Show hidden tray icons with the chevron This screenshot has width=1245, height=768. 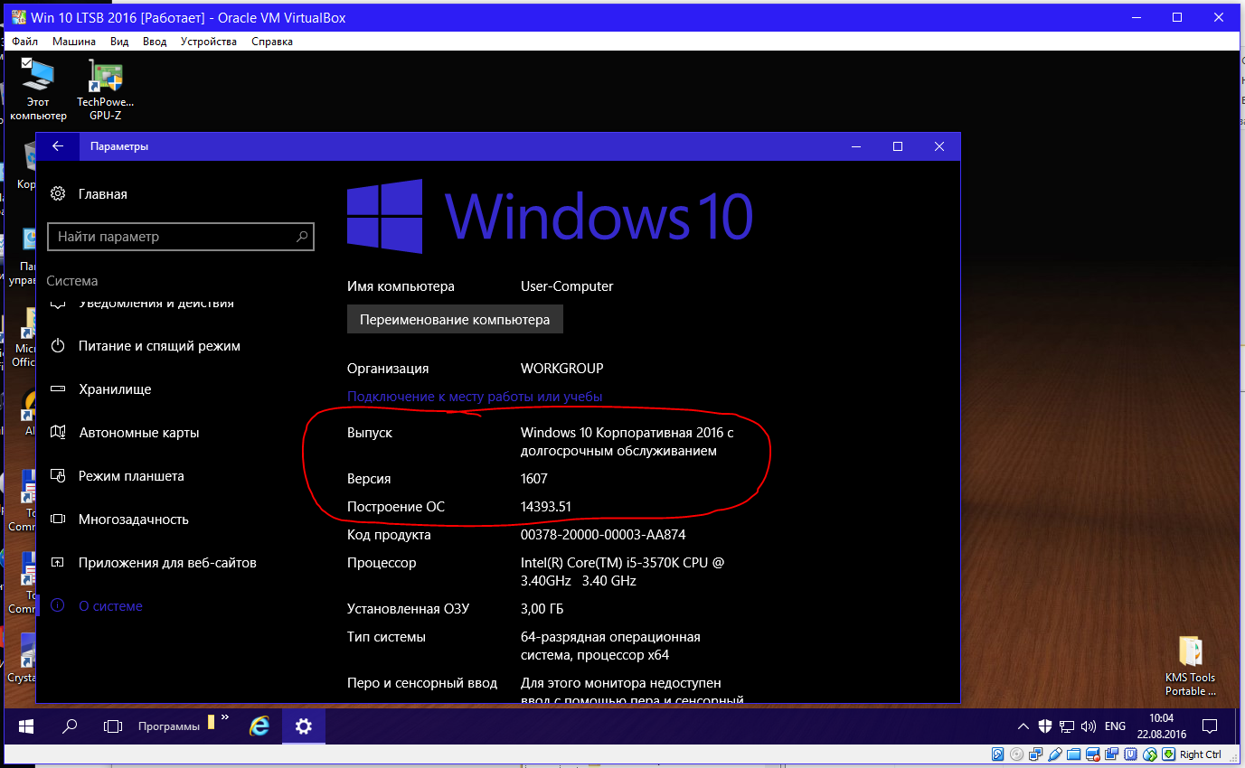click(x=1023, y=726)
